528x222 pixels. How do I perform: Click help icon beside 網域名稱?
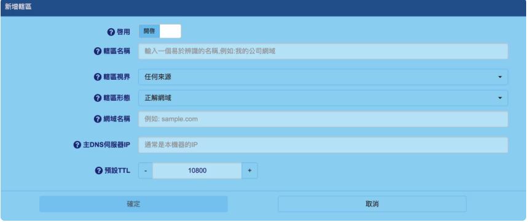coord(97,119)
